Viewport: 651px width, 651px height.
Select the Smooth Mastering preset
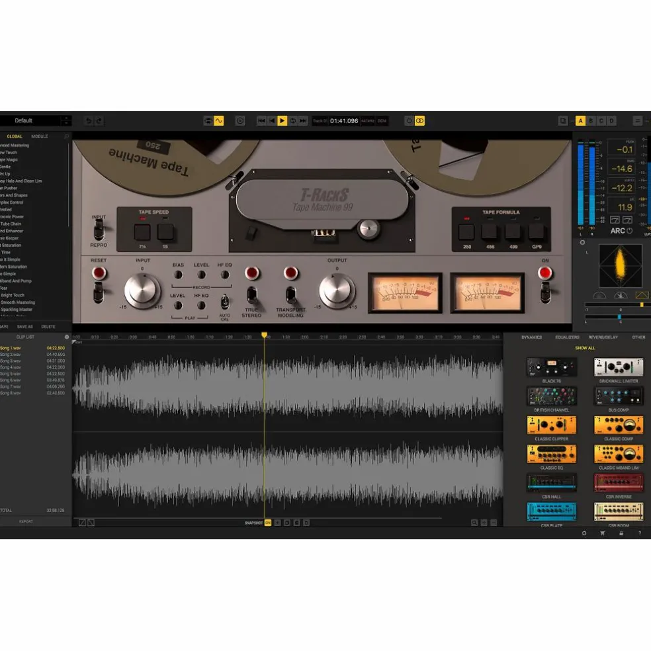tap(17, 302)
